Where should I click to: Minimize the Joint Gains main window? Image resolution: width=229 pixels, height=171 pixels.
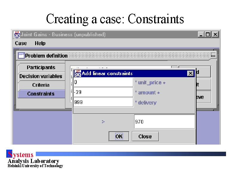coord(201,34)
